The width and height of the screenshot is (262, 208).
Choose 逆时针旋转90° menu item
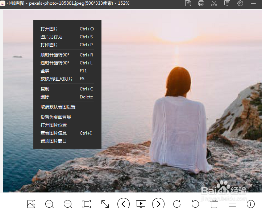[67, 63]
